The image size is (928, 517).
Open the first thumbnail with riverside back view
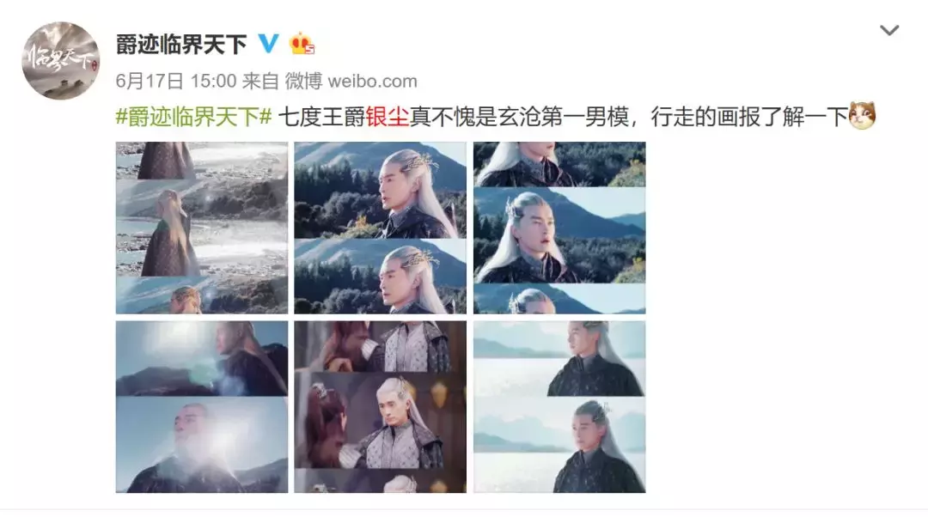202,228
